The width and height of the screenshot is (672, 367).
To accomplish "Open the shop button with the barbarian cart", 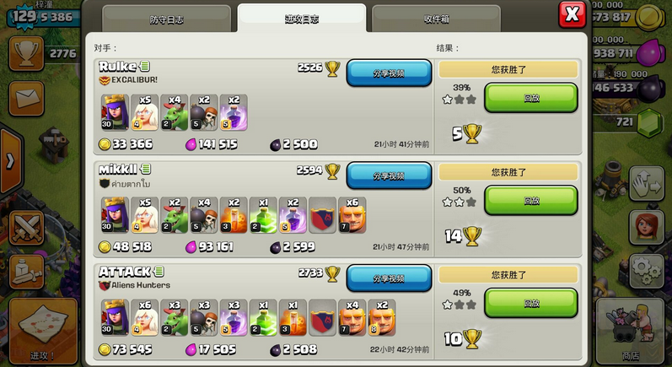I will tap(630, 331).
